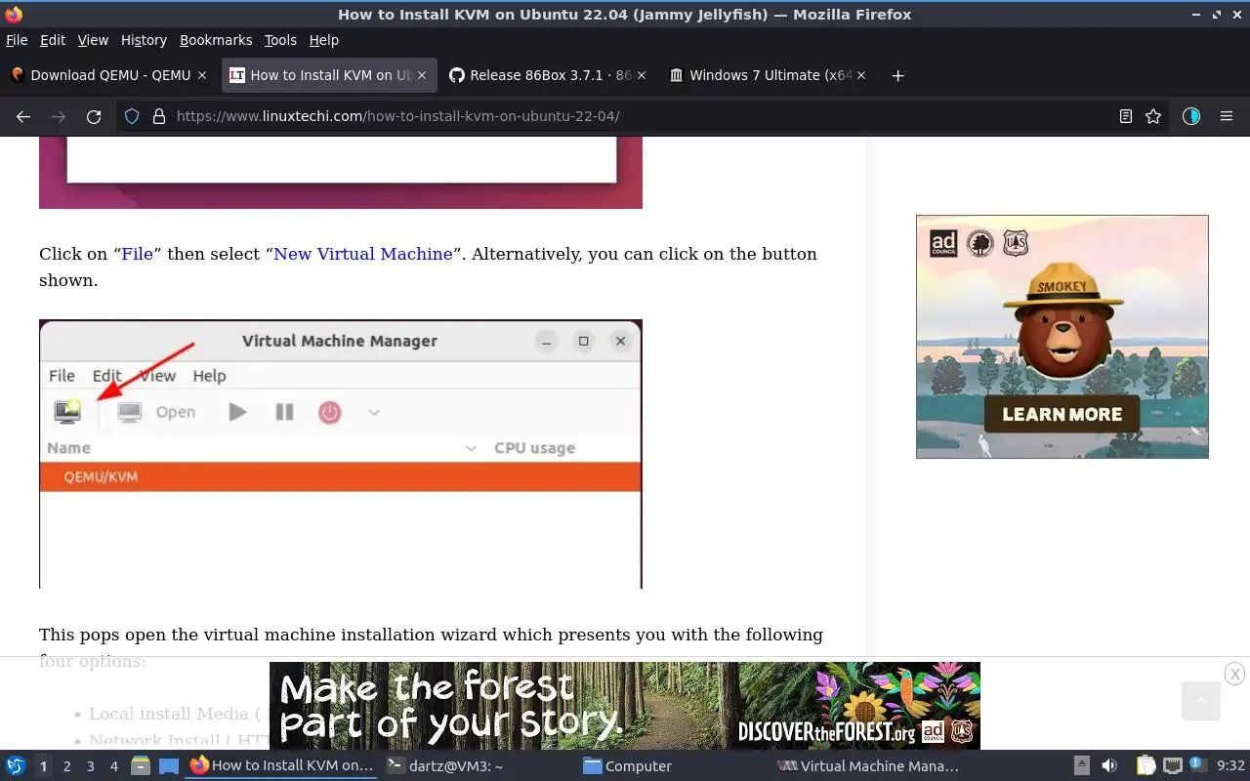Open the tracking protection shield icon
Screen dimensions: 1250x781
133,116
